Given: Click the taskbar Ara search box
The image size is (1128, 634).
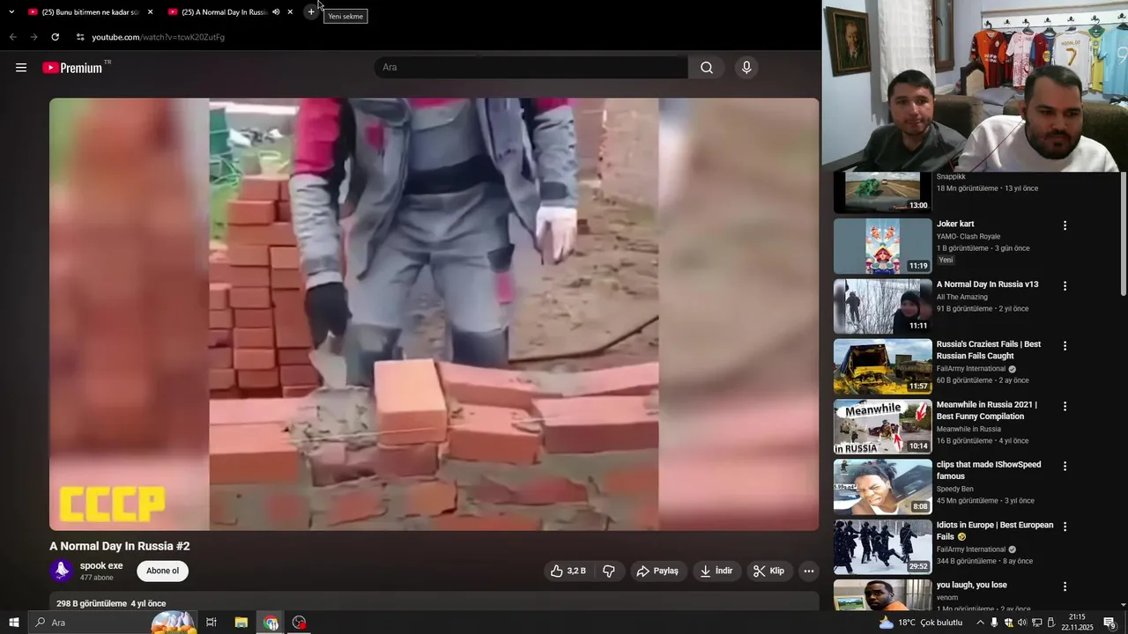Looking at the screenshot, I should pos(113,623).
